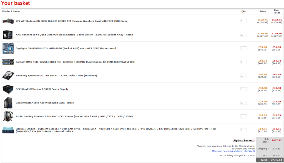The width and height of the screenshot is (284, 163).
Task: Focus the quantity field for the Samsung SpinPoint drive
Action: point(243,76)
